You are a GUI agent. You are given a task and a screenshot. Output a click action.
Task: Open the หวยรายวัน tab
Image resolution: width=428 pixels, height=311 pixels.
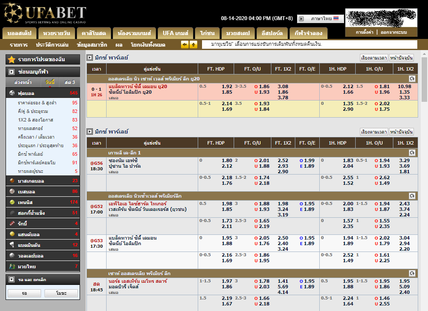click(x=56, y=33)
